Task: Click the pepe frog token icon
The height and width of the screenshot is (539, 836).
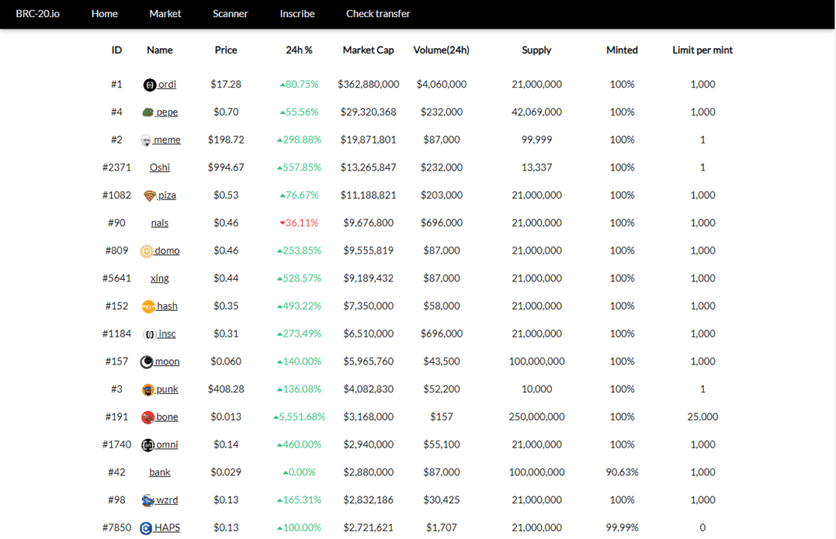Action: pyautogui.click(x=148, y=113)
